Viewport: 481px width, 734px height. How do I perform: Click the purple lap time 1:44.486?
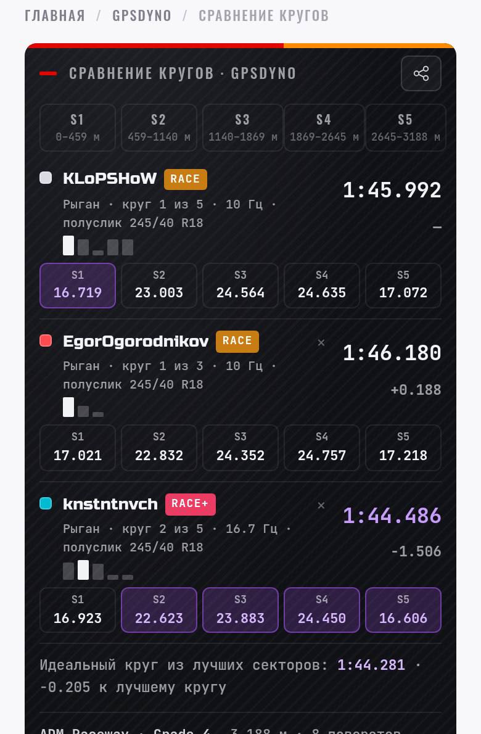coord(392,516)
